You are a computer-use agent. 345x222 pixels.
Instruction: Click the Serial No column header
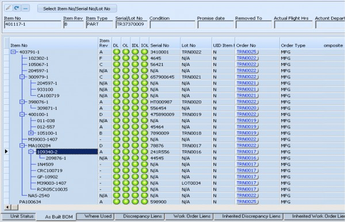(165, 43)
